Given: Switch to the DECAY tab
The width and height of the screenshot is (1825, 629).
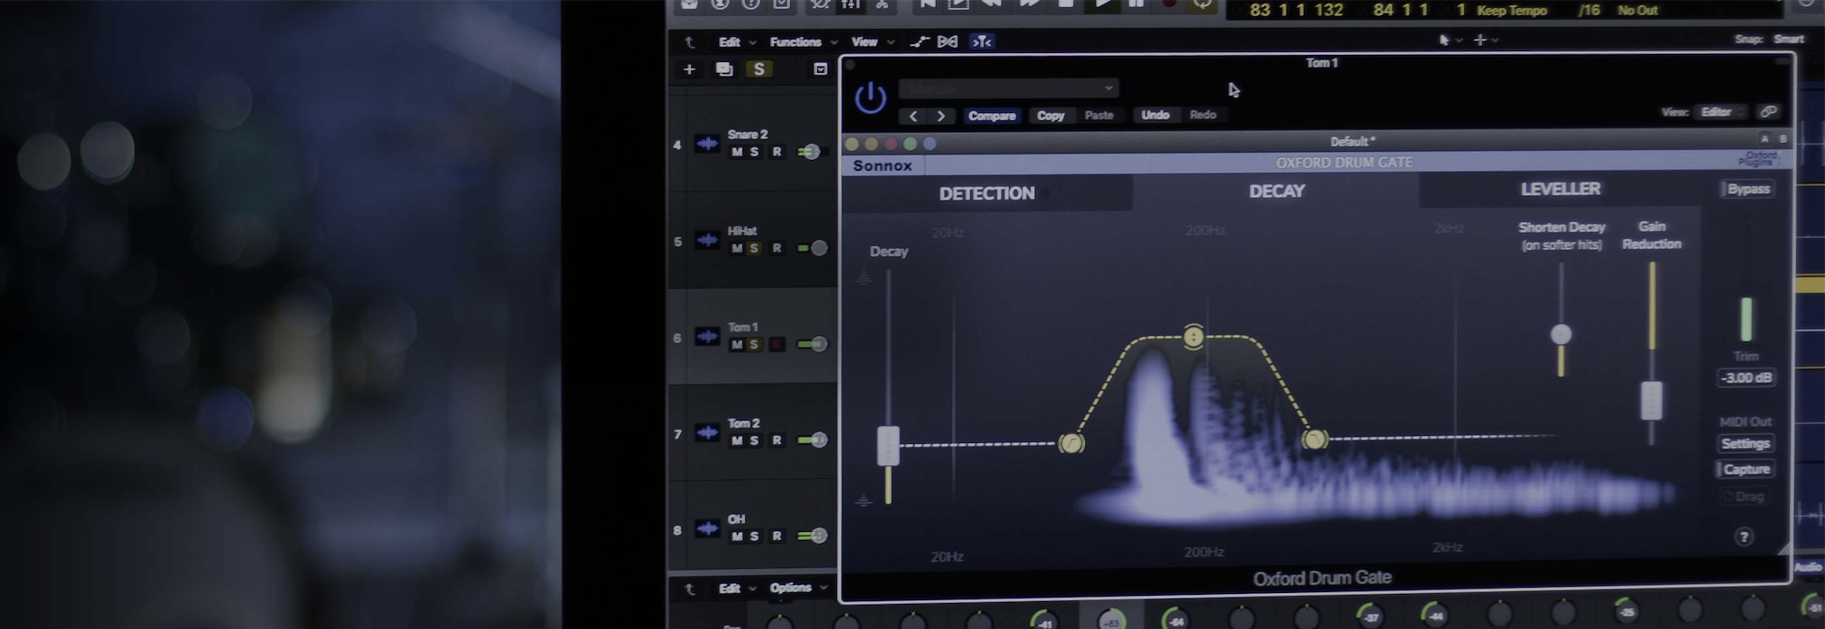Looking at the screenshot, I should click(x=1276, y=191).
